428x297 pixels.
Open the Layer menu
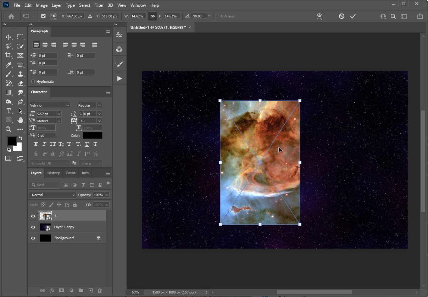[x=56, y=5]
